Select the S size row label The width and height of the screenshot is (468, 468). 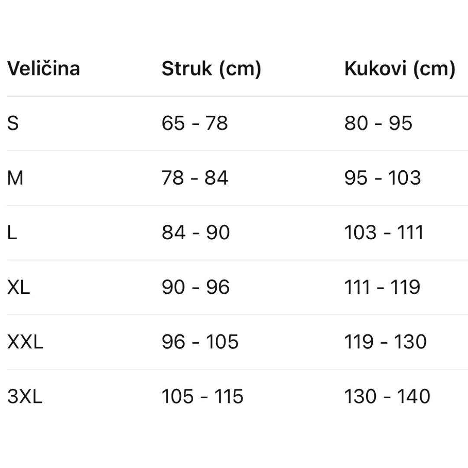[x=13, y=123]
